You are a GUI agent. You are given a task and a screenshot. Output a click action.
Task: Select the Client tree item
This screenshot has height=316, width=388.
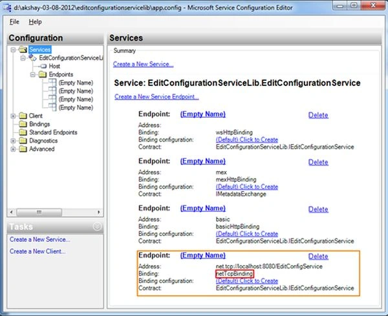(x=36, y=116)
